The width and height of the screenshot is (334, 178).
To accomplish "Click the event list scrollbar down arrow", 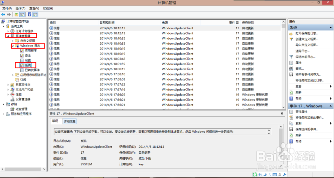I will (283, 107).
